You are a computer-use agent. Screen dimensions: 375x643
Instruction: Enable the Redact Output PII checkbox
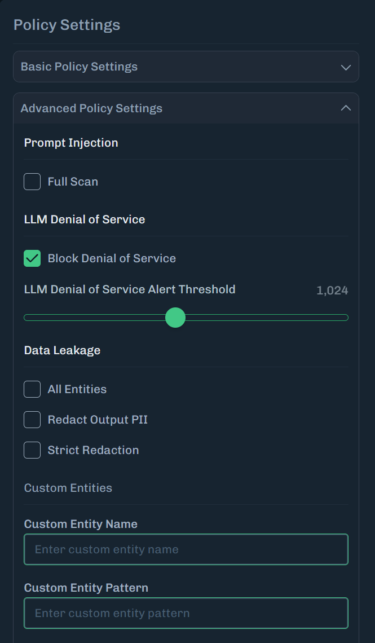(32, 420)
